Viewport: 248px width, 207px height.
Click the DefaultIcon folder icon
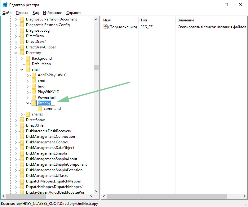point(28,64)
